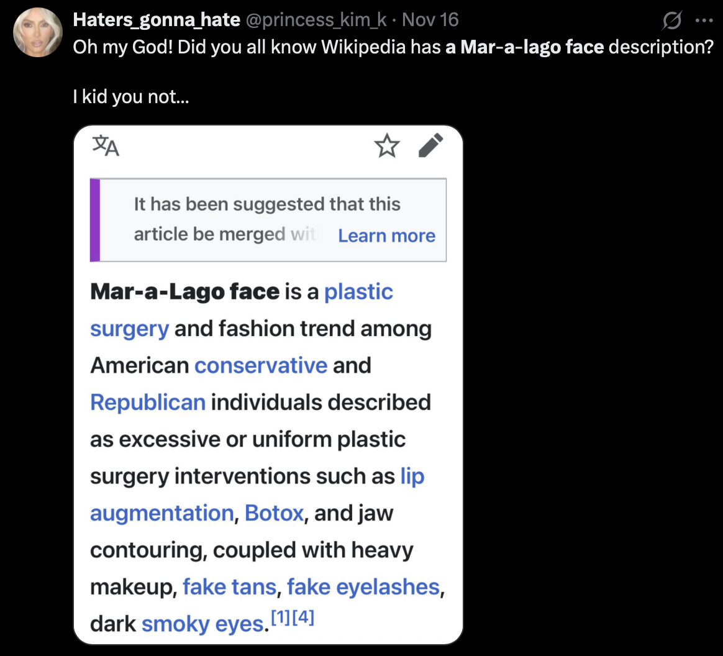
Task: Click the @princess_kim_k handle
Action: [317, 20]
